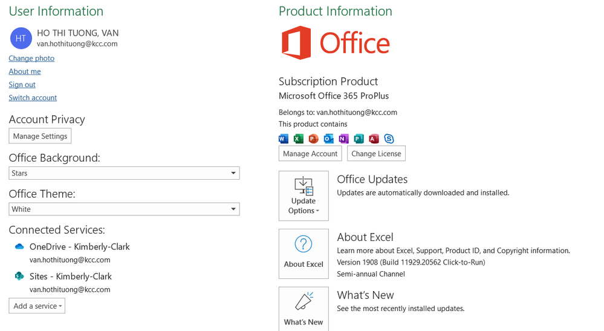Image resolution: width=604 pixels, height=331 pixels.
Task: Open the Update Options menu
Action: click(x=304, y=195)
